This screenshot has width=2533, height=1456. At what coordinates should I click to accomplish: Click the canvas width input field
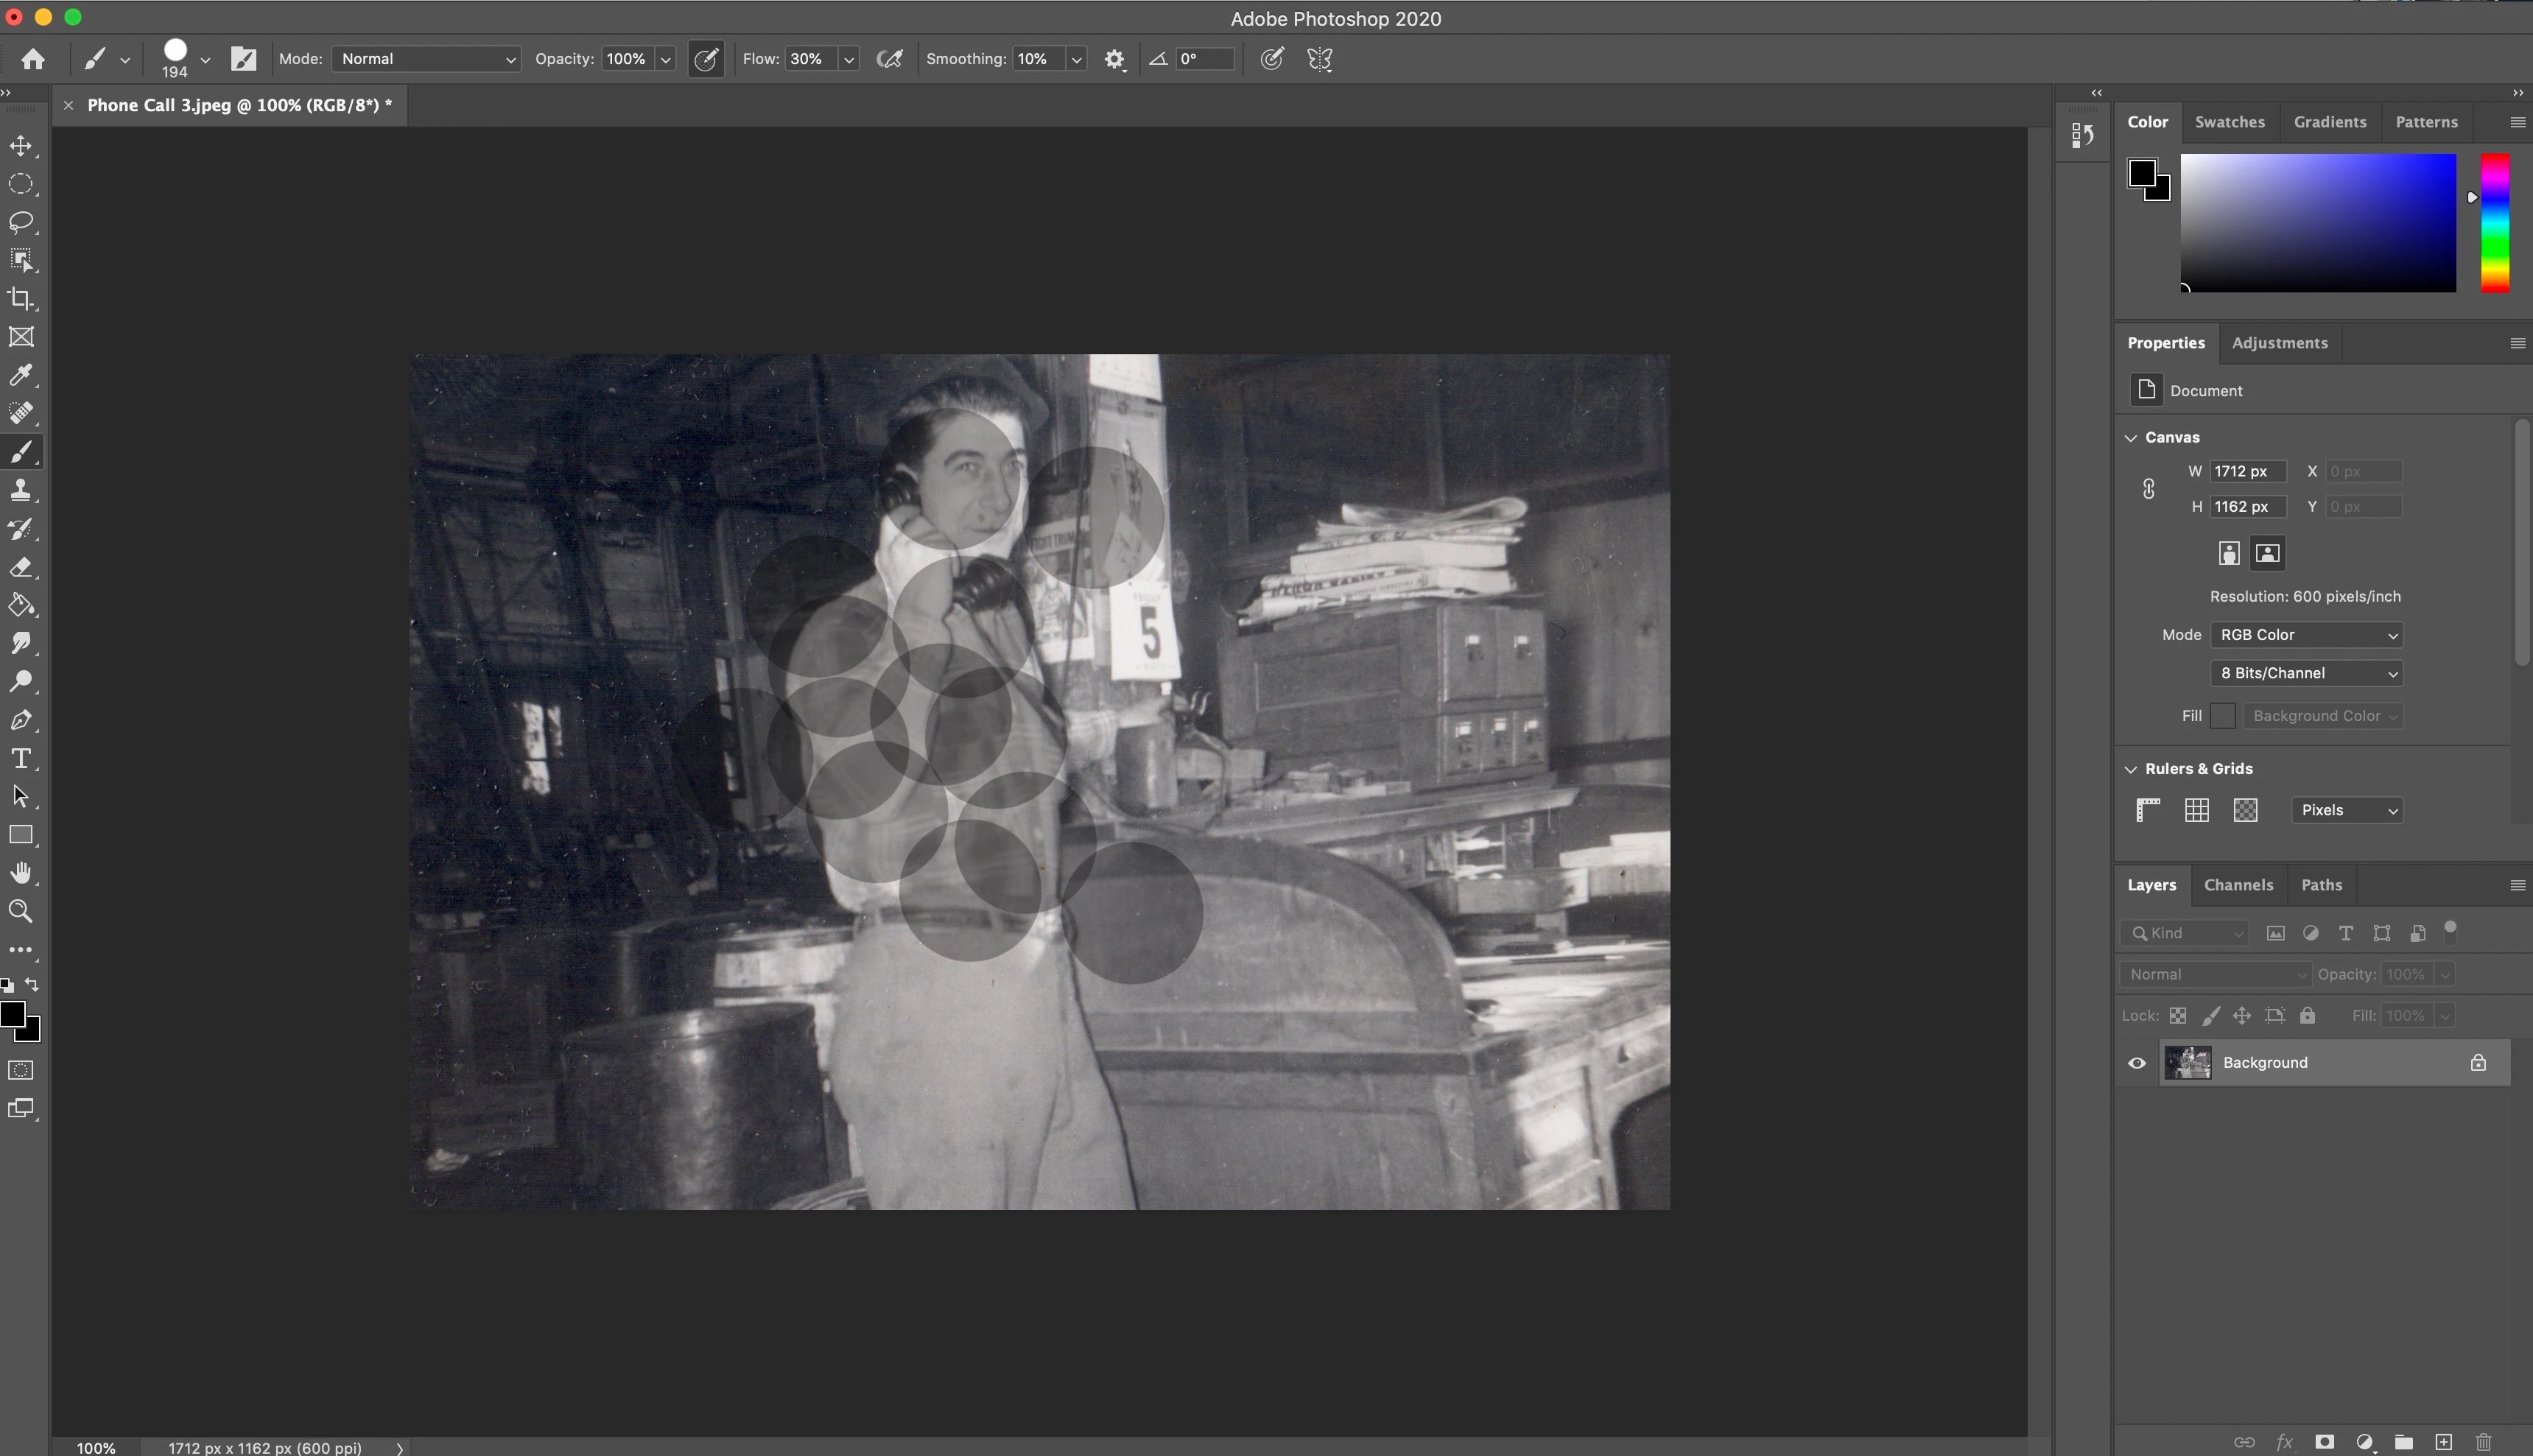[x=2247, y=471]
